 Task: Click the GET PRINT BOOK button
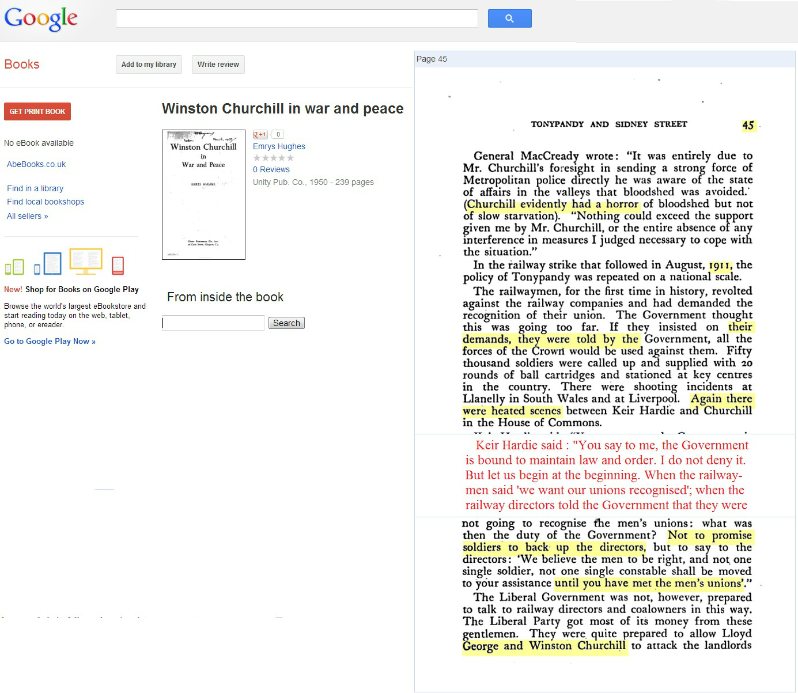click(37, 112)
